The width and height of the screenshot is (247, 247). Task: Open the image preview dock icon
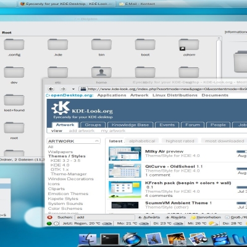(x=198, y=240)
